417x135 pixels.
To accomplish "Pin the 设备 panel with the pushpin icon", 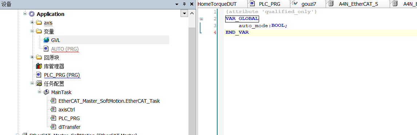I will (184, 4).
